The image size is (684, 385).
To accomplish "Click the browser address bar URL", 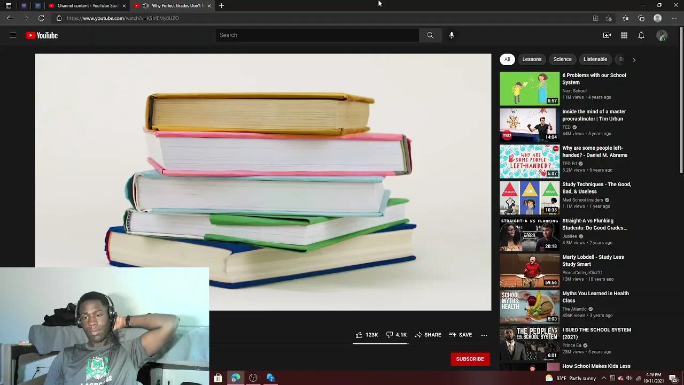I will [123, 18].
